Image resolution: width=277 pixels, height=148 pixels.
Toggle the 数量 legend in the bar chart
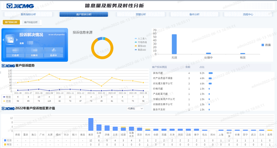pos(266,45)
